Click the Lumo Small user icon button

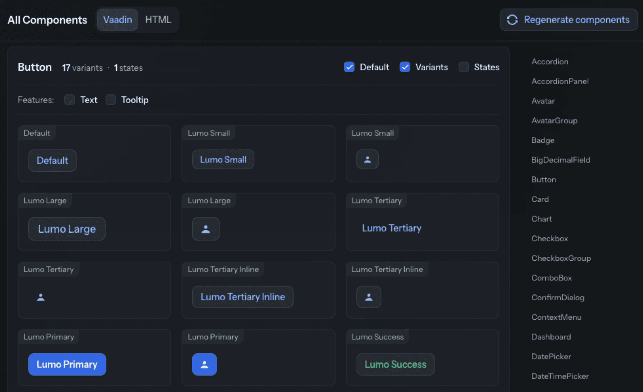367,159
